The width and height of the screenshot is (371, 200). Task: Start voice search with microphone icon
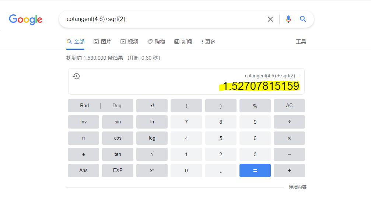click(288, 19)
